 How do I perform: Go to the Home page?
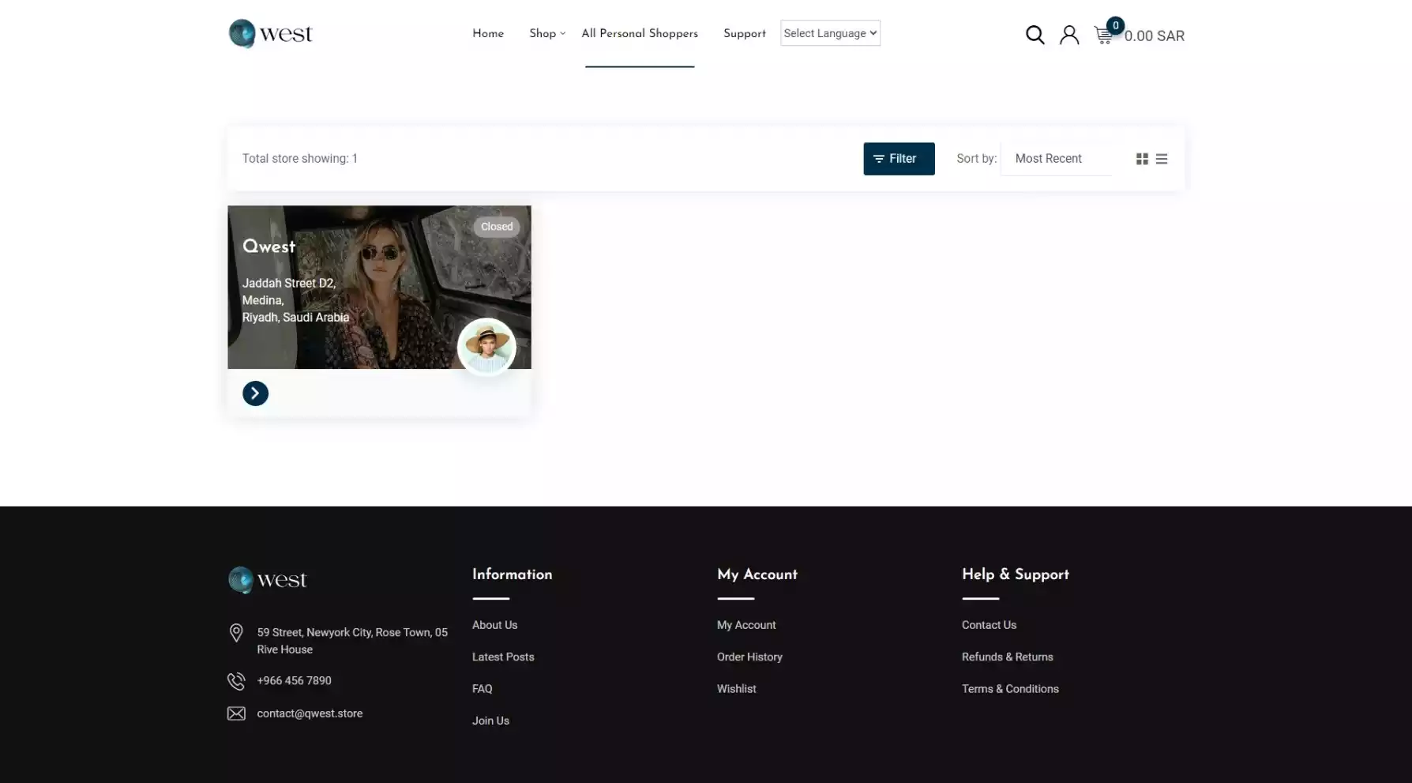488,33
